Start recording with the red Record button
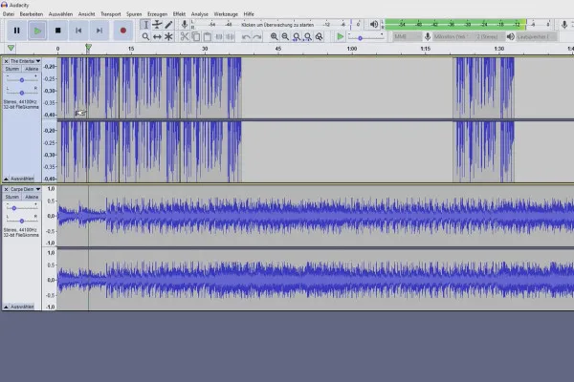 click(x=123, y=31)
